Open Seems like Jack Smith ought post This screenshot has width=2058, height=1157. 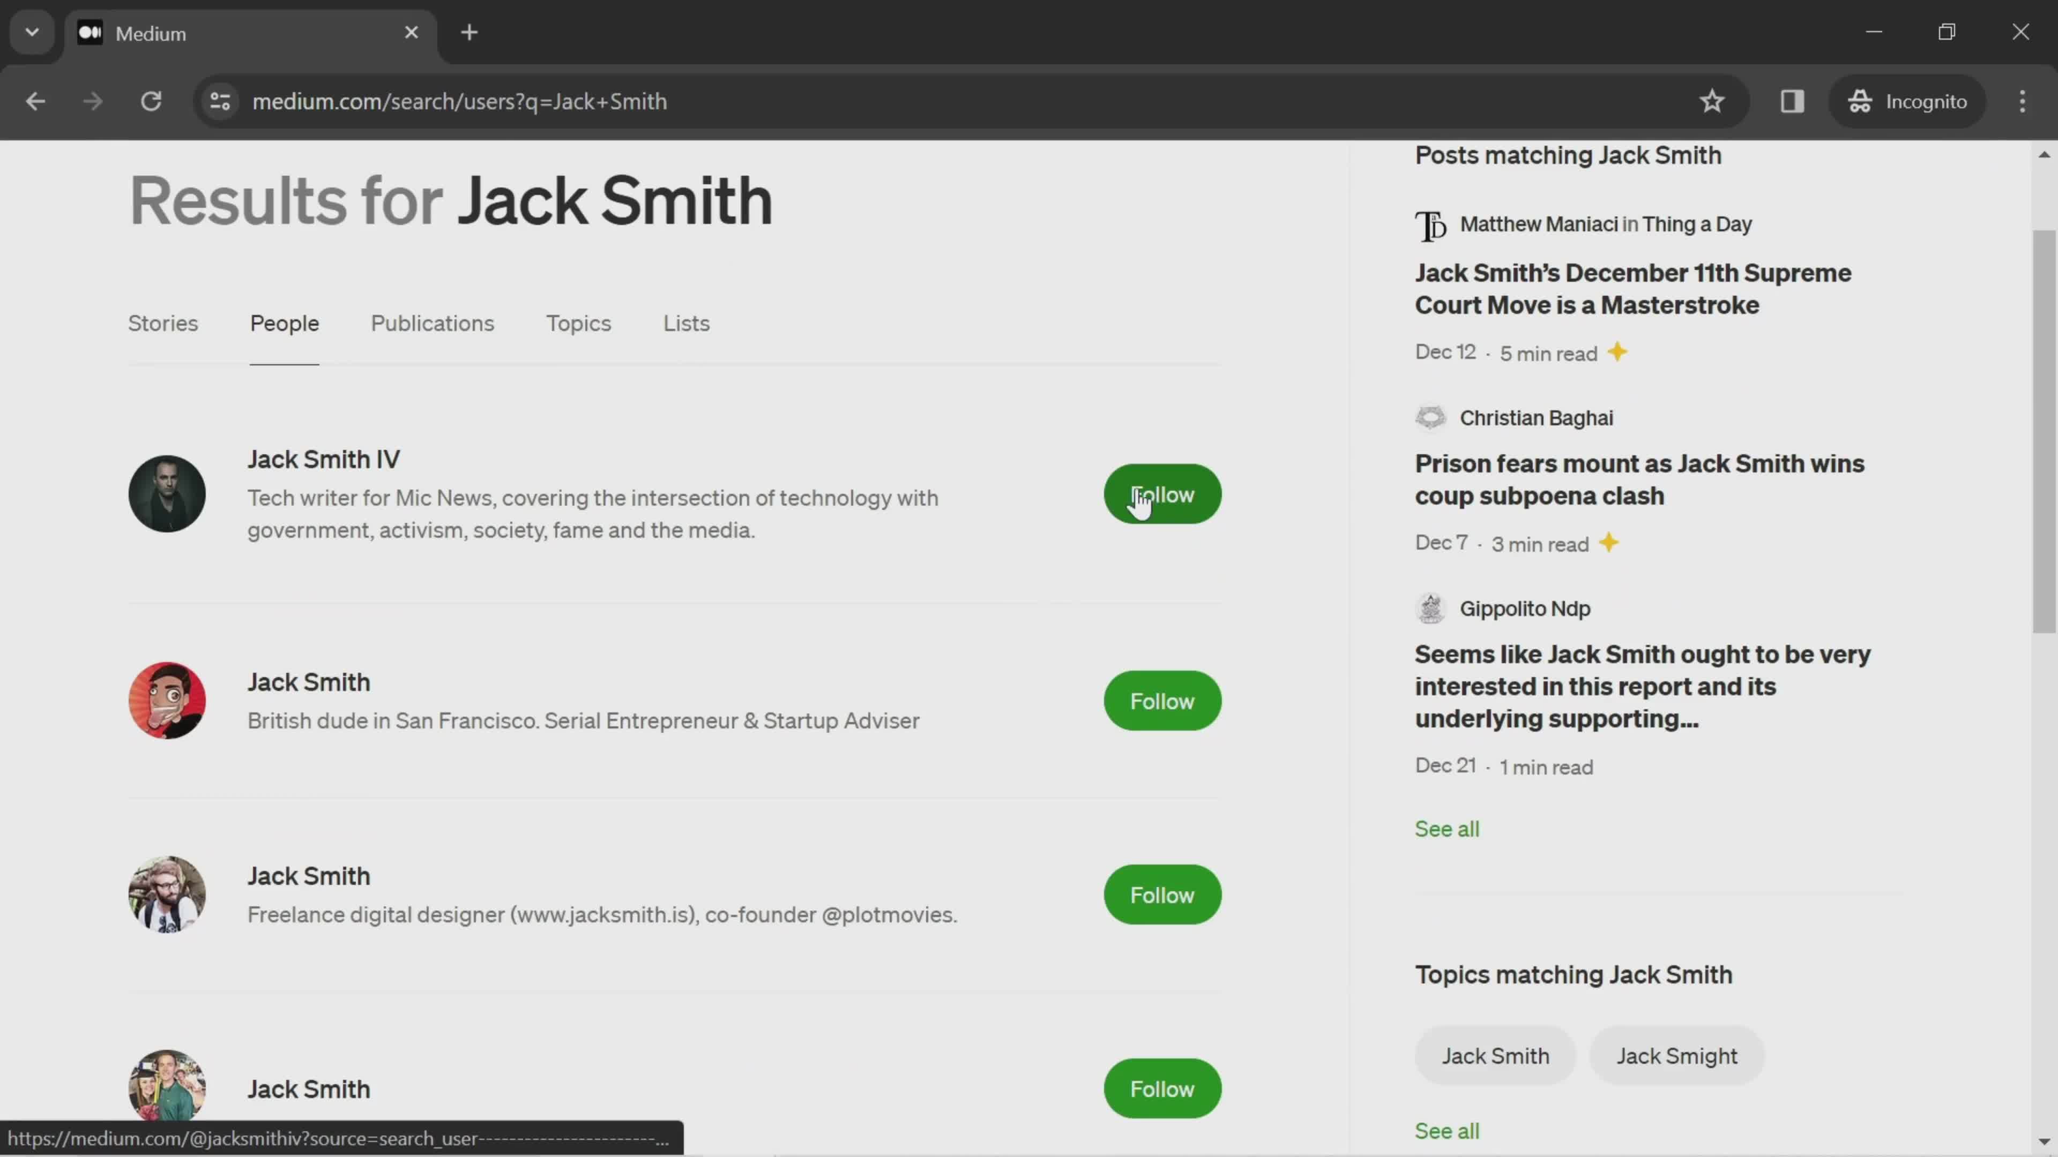tap(1643, 687)
